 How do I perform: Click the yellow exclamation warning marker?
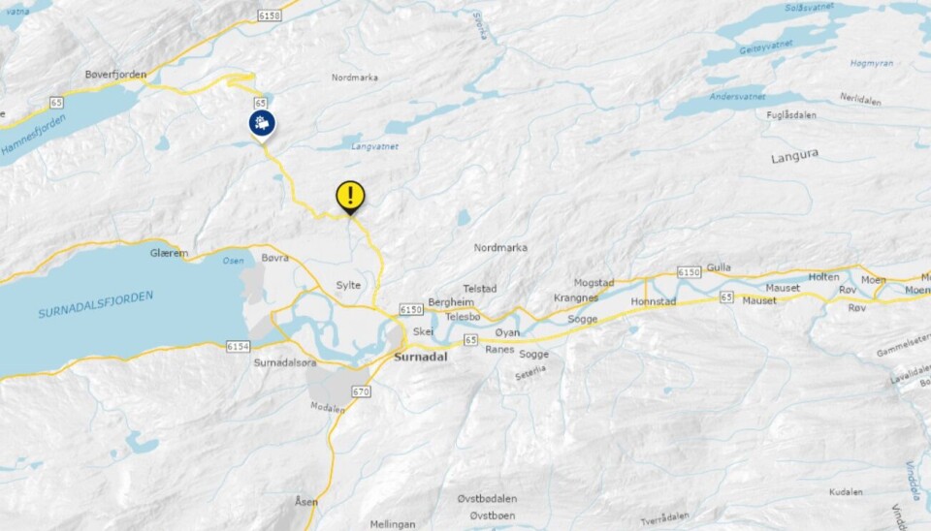[350, 197]
